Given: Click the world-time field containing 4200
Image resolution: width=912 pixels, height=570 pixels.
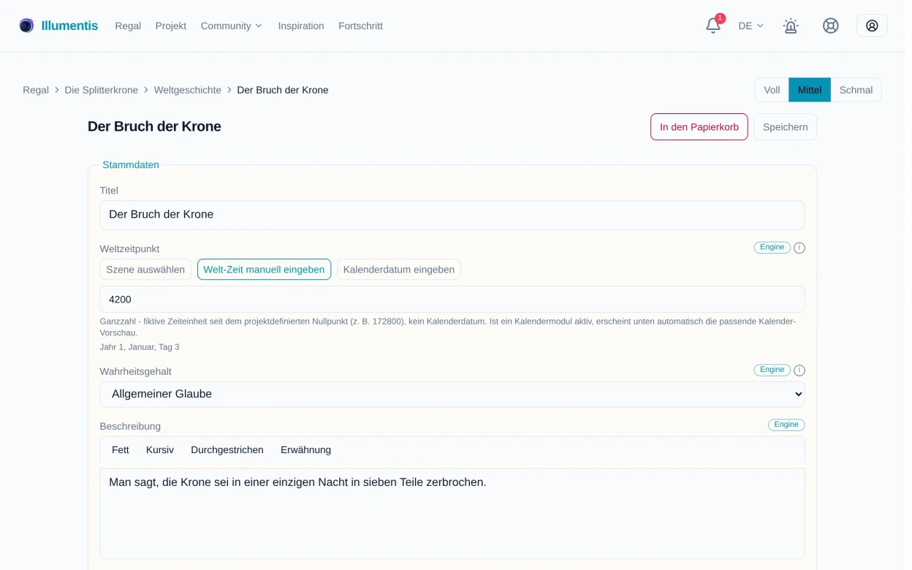Looking at the screenshot, I should point(452,300).
